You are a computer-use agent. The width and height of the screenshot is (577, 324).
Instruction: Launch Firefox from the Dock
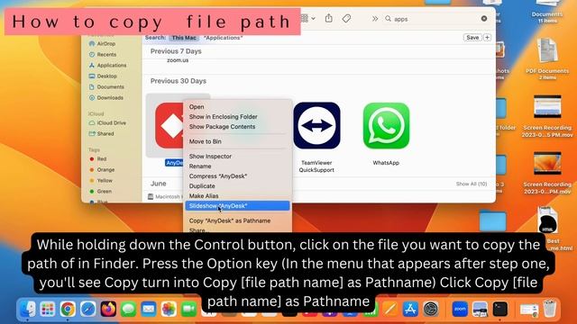(108, 310)
